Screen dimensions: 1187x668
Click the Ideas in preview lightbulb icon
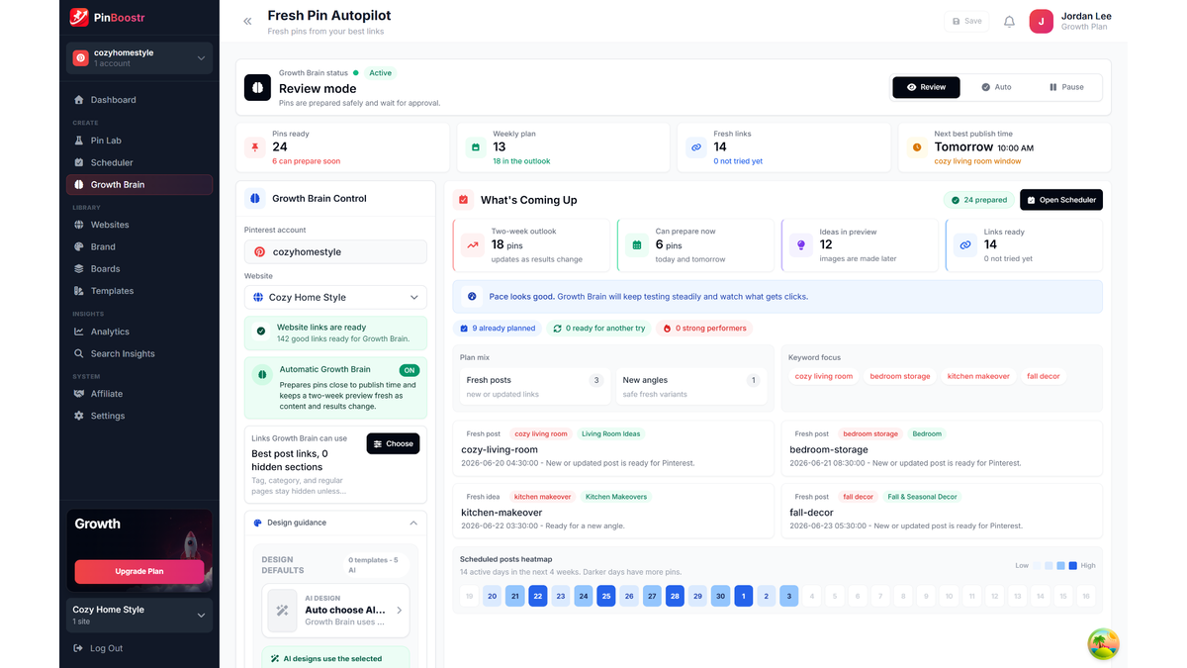coord(801,244)
